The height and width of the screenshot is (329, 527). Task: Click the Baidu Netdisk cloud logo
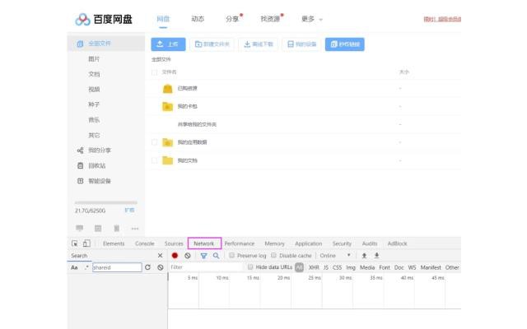point(82,20)
